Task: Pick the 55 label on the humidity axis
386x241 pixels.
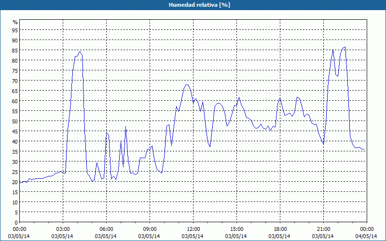Action: pos(15,111)
